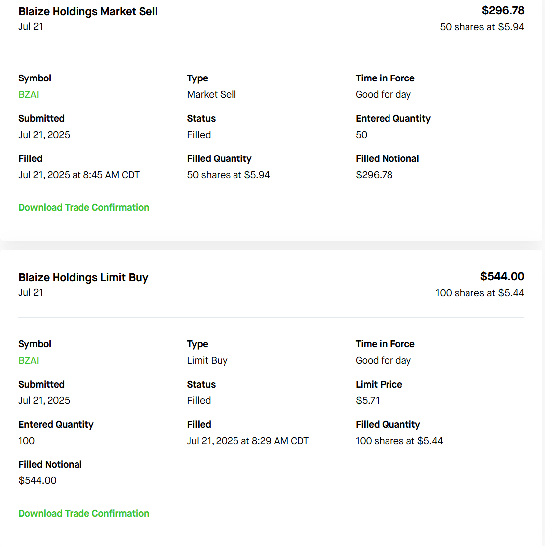Click the Limit Buy value under Type

click(x=207, y=361)
